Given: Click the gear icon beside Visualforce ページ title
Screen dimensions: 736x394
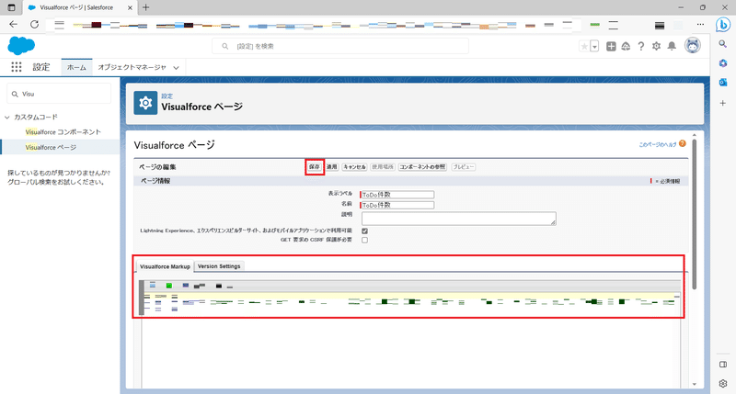Looking at the screenshot, I should pos(145,103).
